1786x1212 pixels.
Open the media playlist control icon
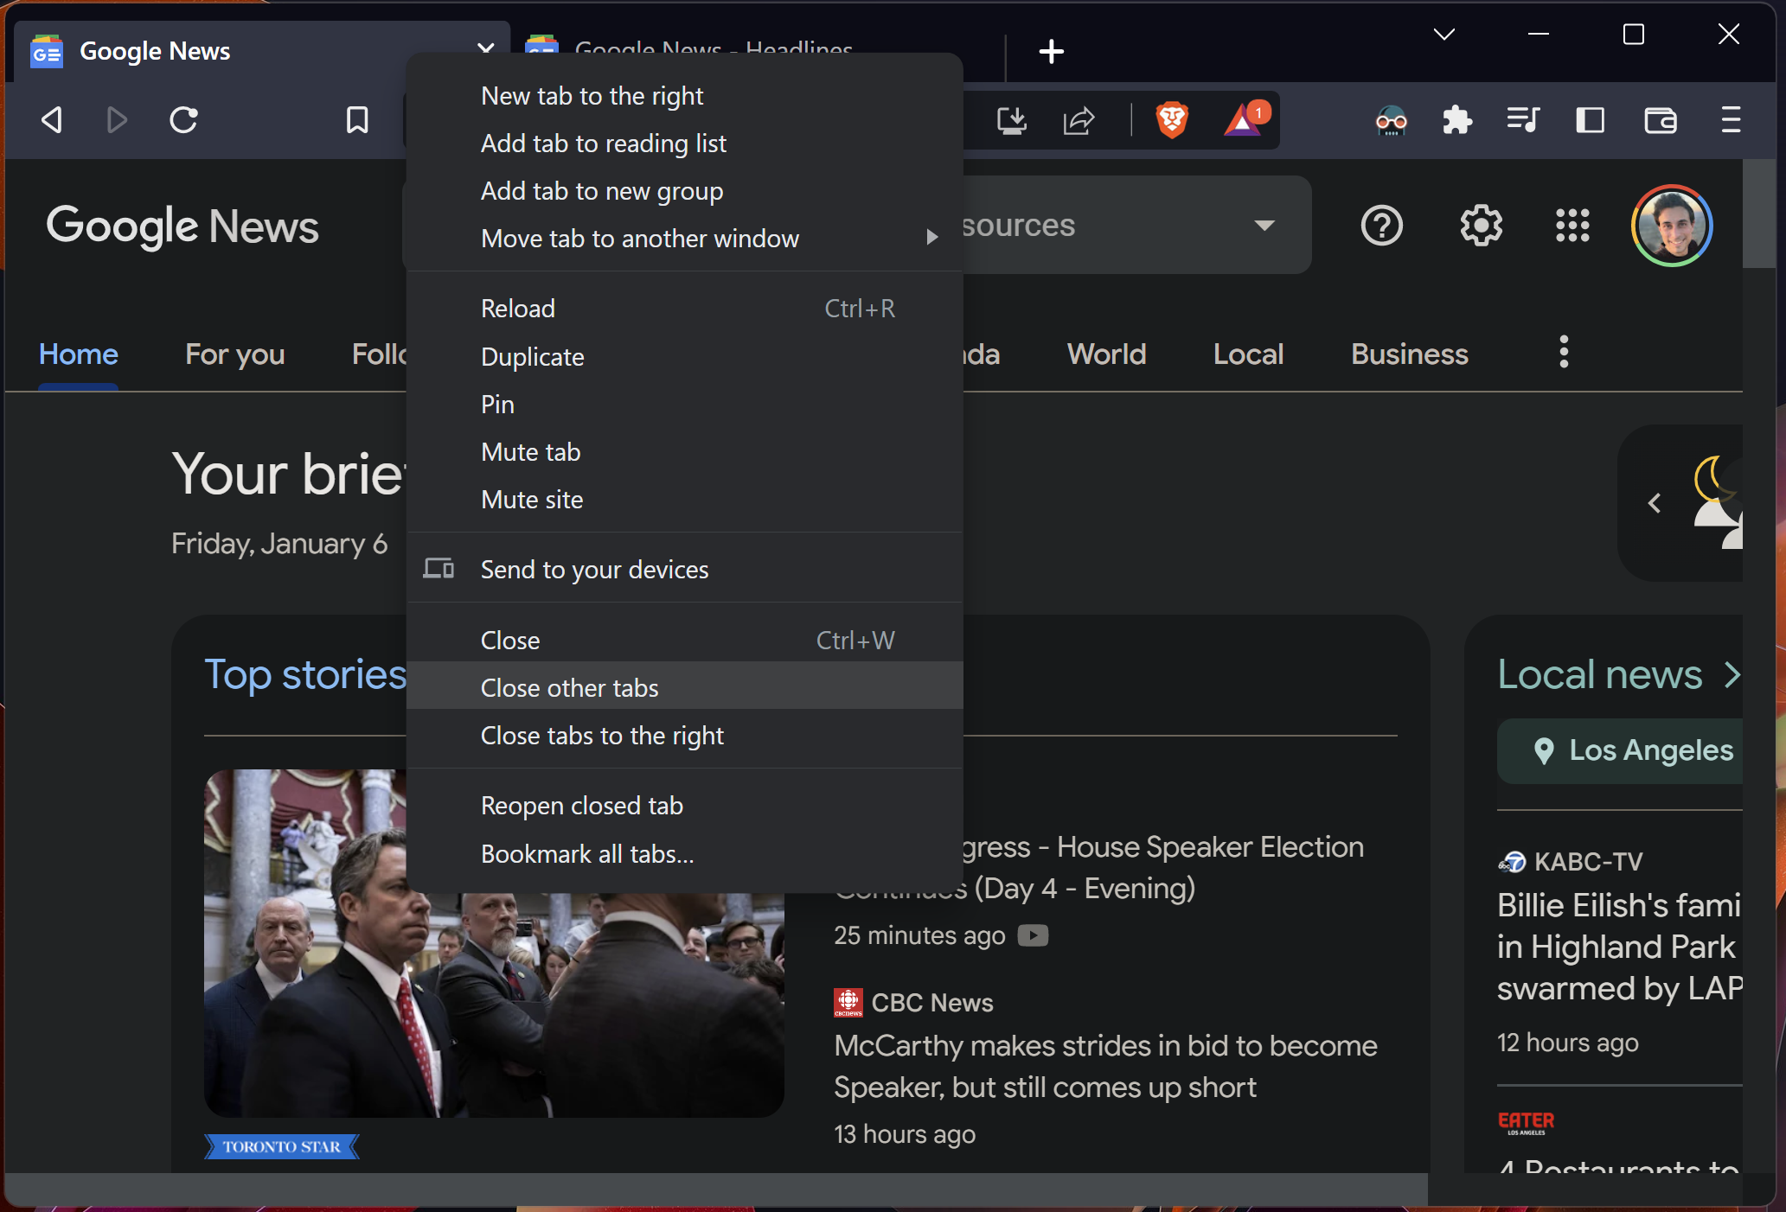(x=1522, y=119)
